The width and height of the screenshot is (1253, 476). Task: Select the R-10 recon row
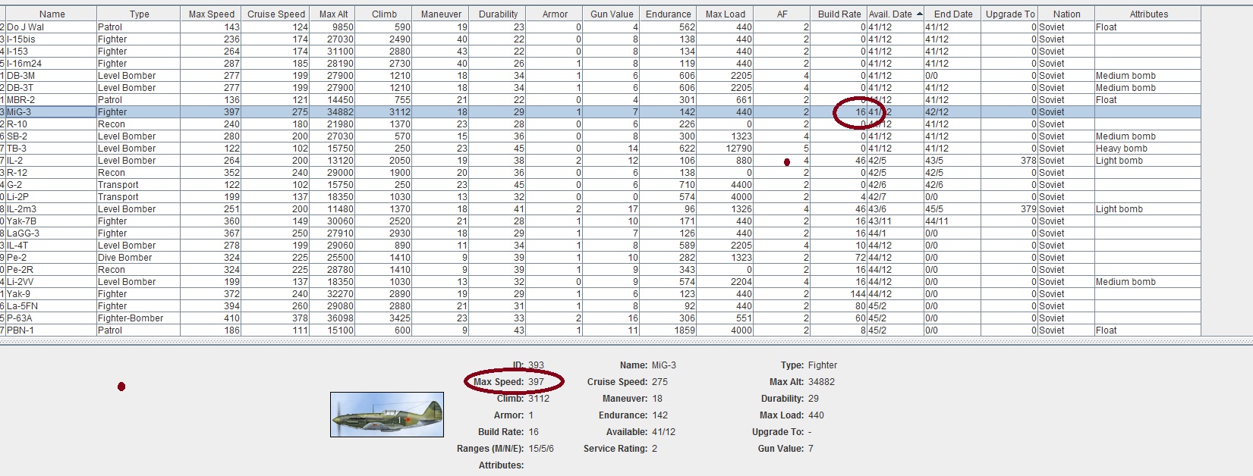[x=600, y=124]
